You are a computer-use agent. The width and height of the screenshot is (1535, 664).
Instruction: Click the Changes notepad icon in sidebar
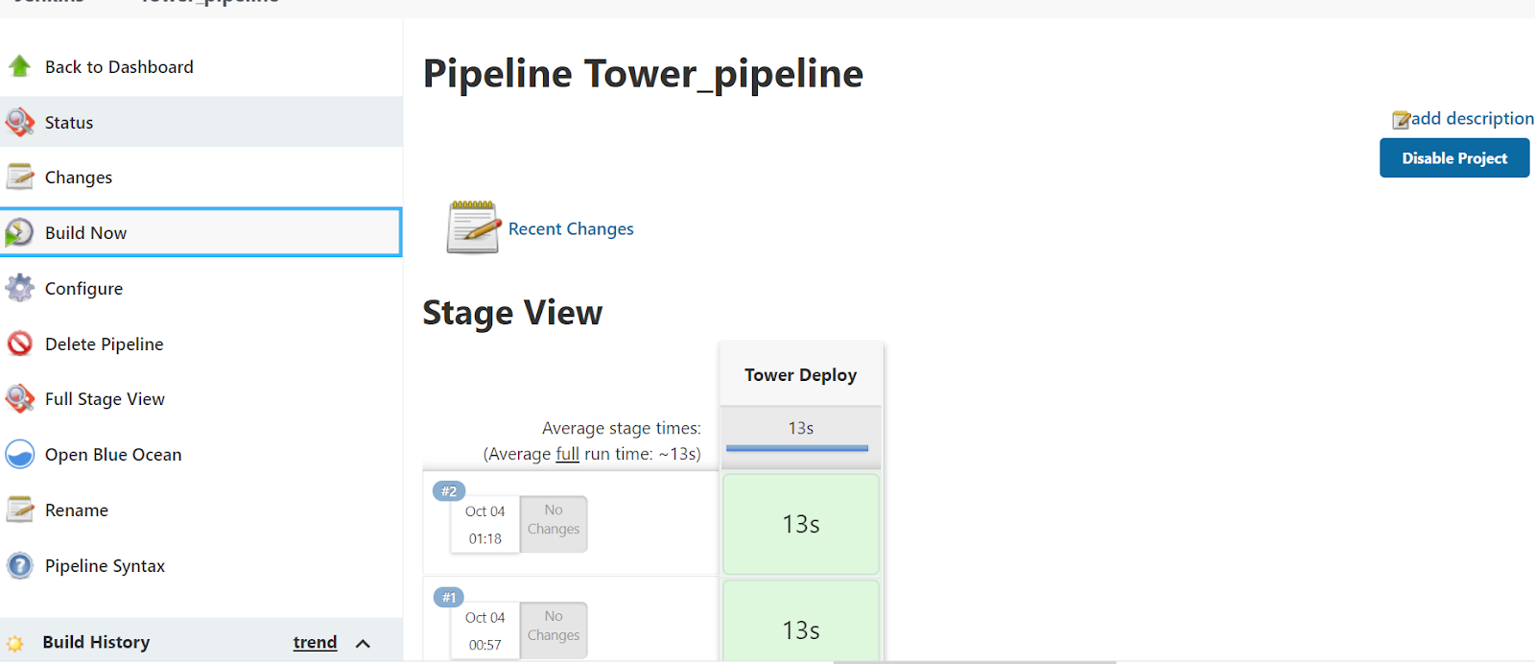(19, 177)
